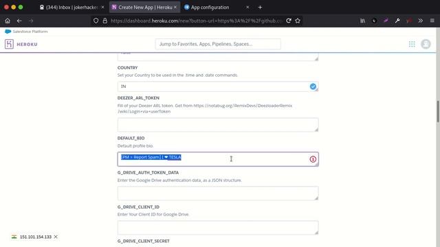Viewport: 440px width, 247px height.
Task: Open the user account avatar menu
Action: 426,44
